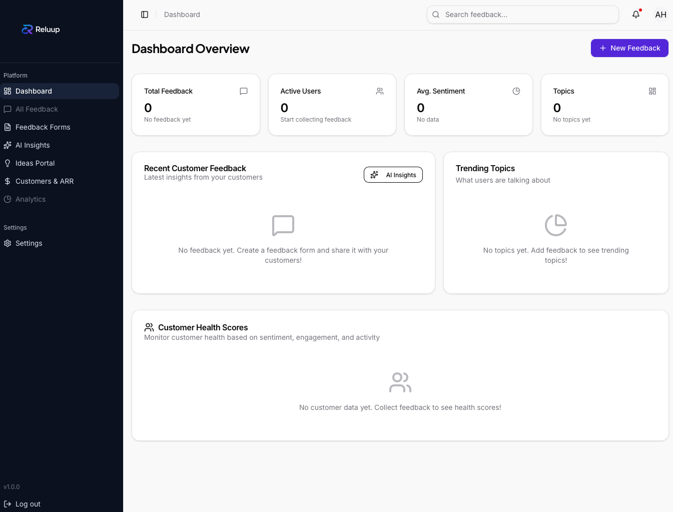
Task: Click the AI Insights button on Recent Customer Feedback
Action: [x=393, y=175]
